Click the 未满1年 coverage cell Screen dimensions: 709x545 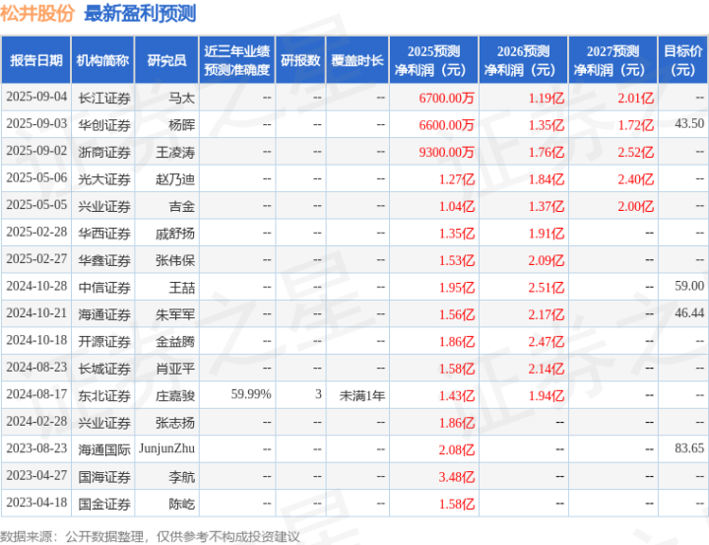[x=361, y=395]
